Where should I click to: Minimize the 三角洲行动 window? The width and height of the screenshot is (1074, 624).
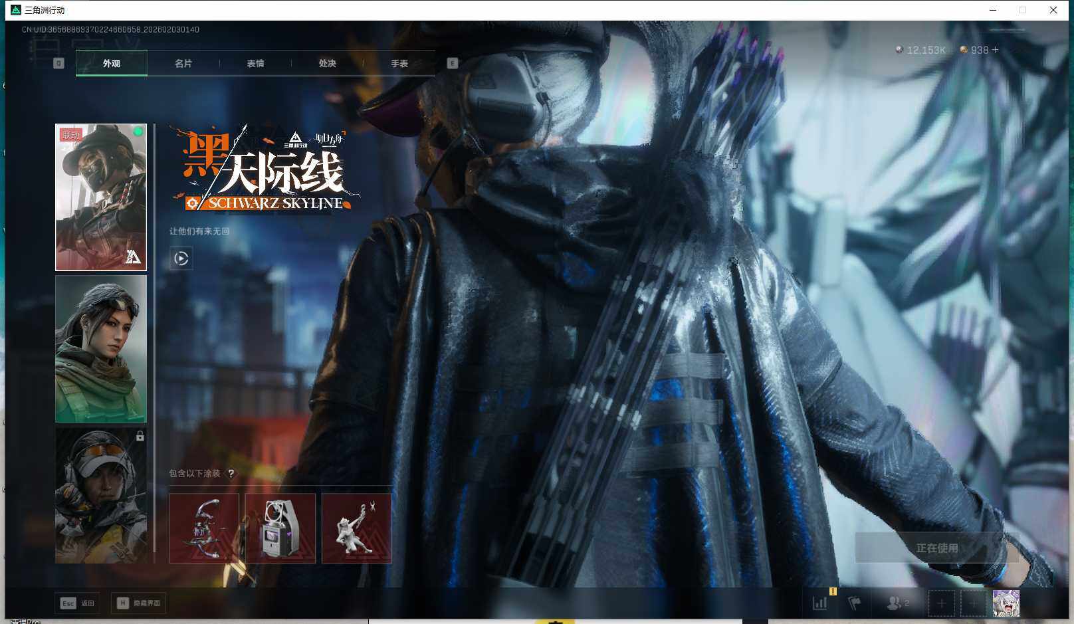point(993,10)
